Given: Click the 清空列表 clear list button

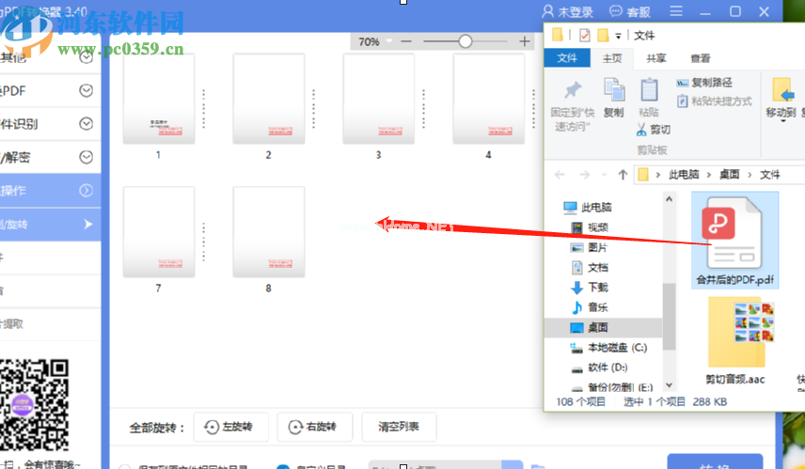Looking at the screenshot, I should pyautogui.click(x=400, y=427).
